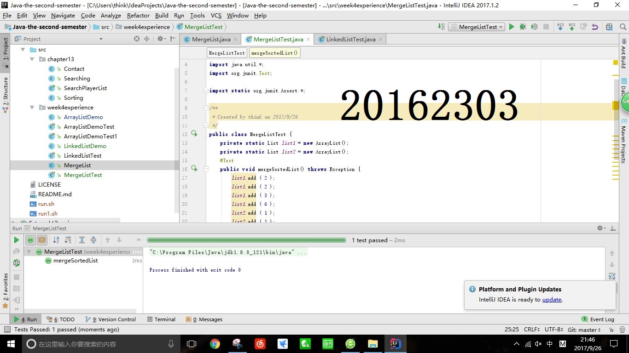The height and width of the screenshot is (353, 629).
Task: Click Collapse All in Run toolbar
Action: (x=93, y=240)
